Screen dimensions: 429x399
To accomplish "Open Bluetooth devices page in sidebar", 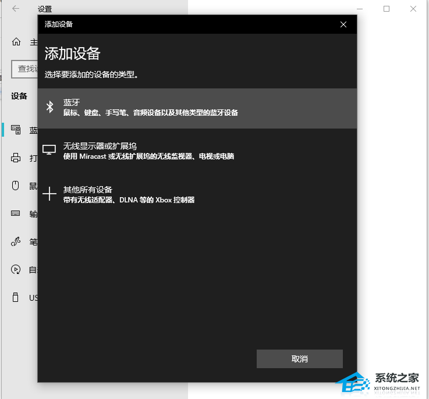I will [17, 130].
